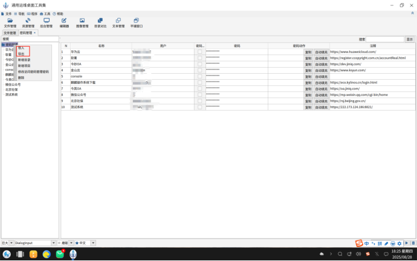417x261 pixels.
Task: Launch the 编辑器 editor tool
Action: (64, 23)
